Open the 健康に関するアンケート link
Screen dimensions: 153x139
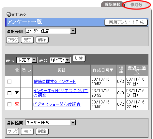coord(54,82)
